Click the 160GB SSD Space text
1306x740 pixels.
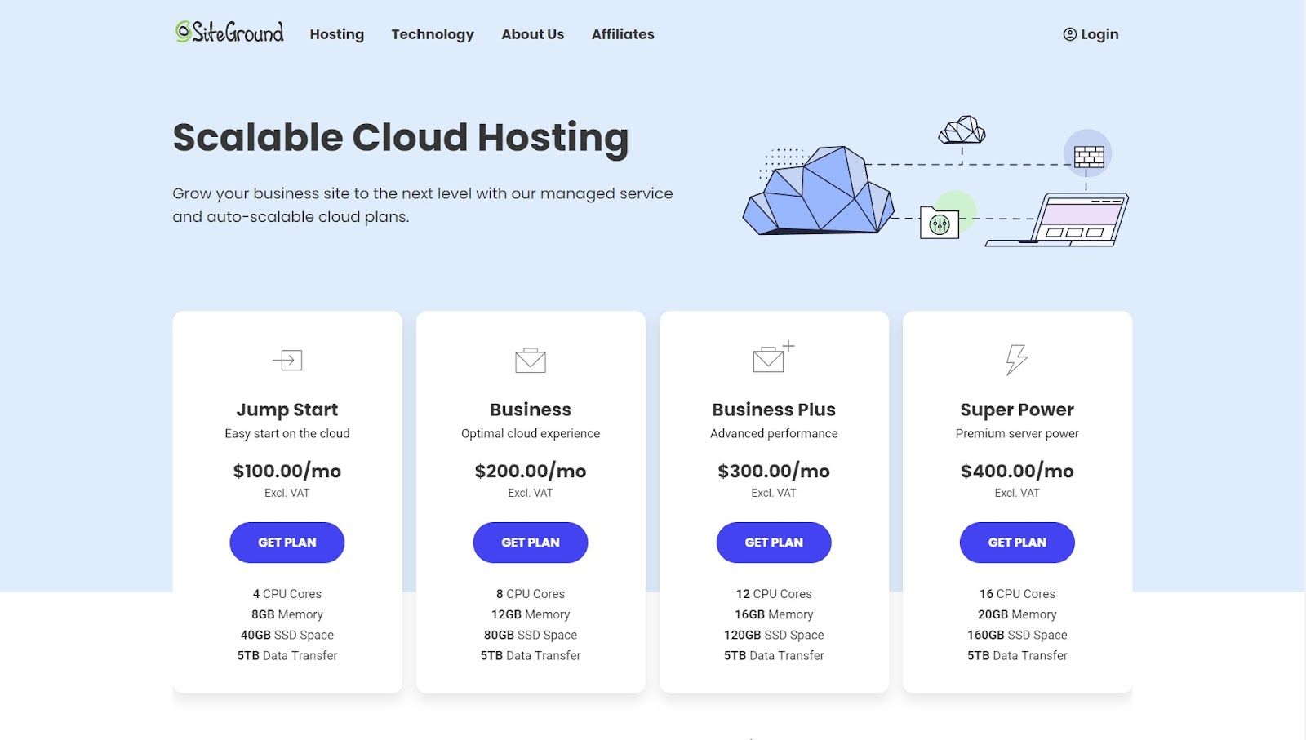pyautogui.click(x=1017, y=635)
